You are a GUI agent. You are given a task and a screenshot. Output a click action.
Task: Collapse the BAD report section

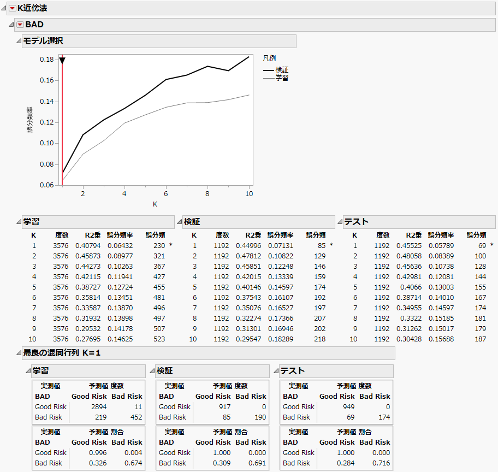[x=11, y=25]
